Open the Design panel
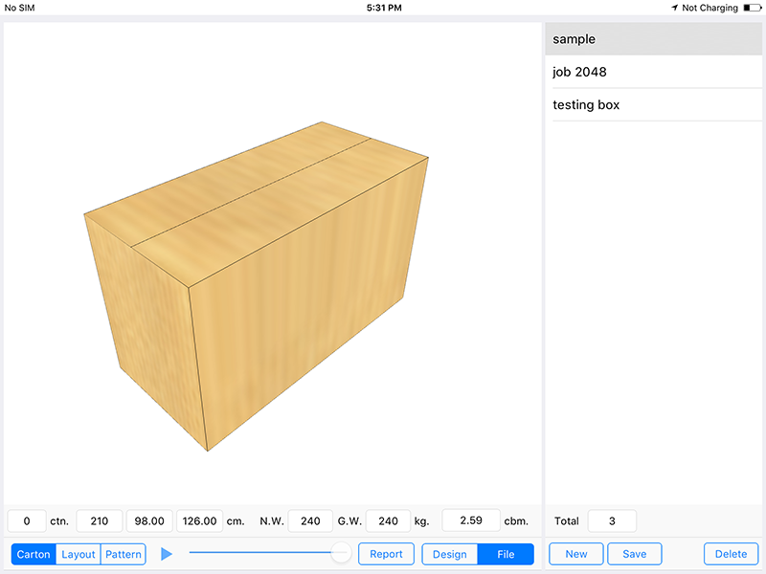The width and height of the screenshot is (766, 574). (449, 554)
